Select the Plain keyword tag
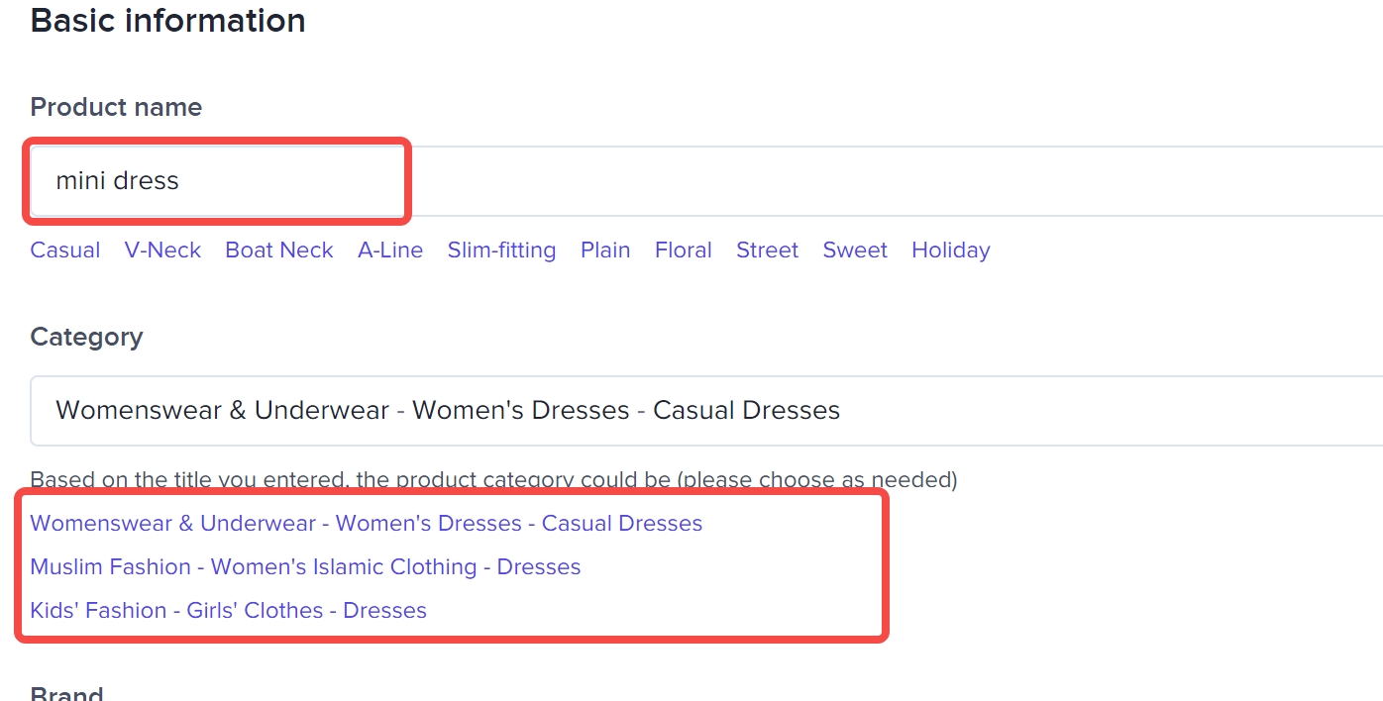The height and width of the screenshot is (701, 1383). point(605,250)
